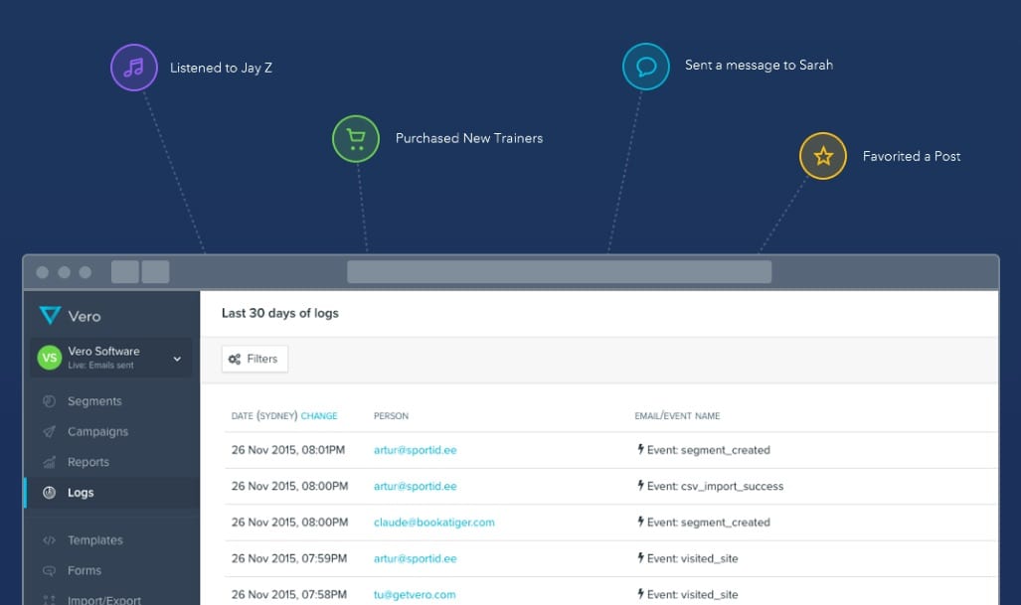Click the blue chat bubble icon

tap(646, 67)
